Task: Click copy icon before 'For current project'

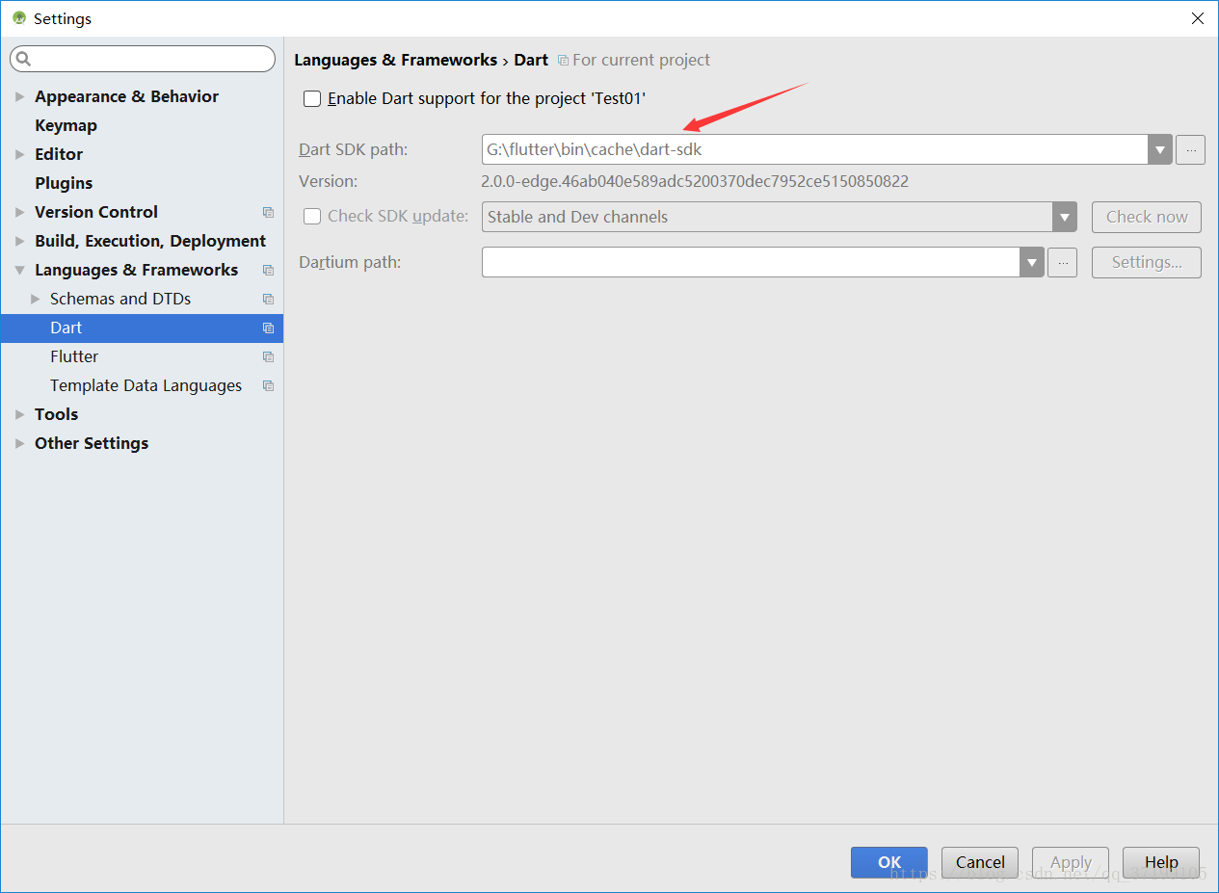Action: pos(563,61)
